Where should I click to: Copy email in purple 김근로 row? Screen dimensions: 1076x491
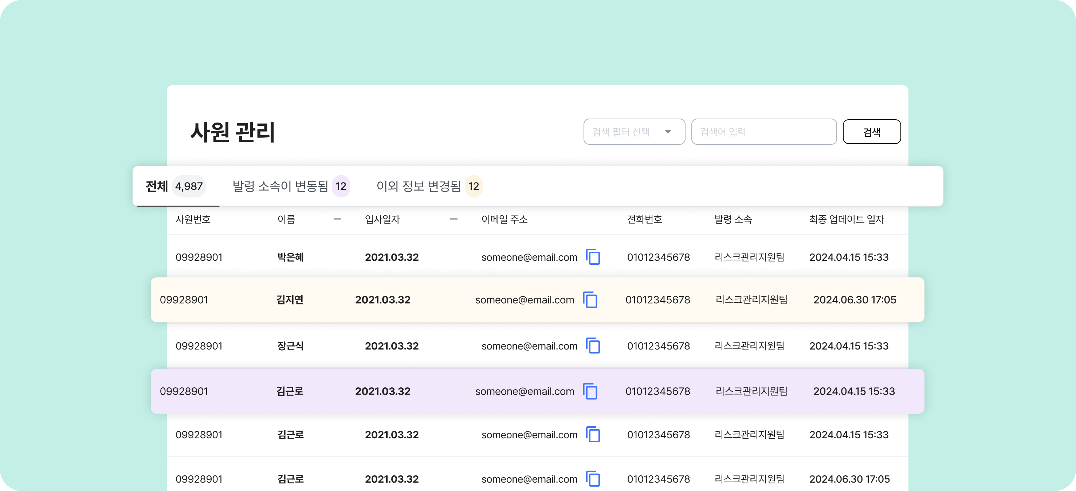590,391
